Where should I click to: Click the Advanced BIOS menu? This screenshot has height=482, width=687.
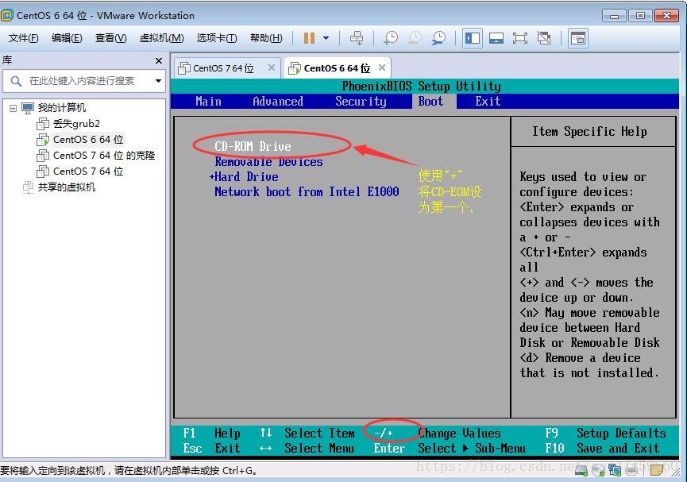278,101
